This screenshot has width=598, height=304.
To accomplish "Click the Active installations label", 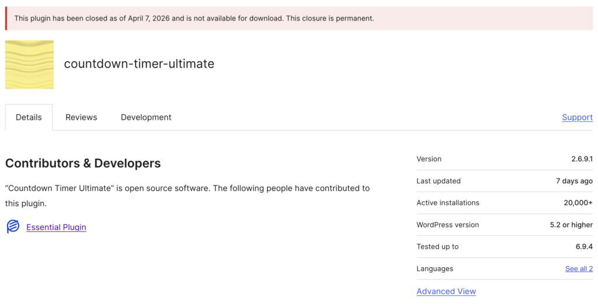I will (448, 202).
